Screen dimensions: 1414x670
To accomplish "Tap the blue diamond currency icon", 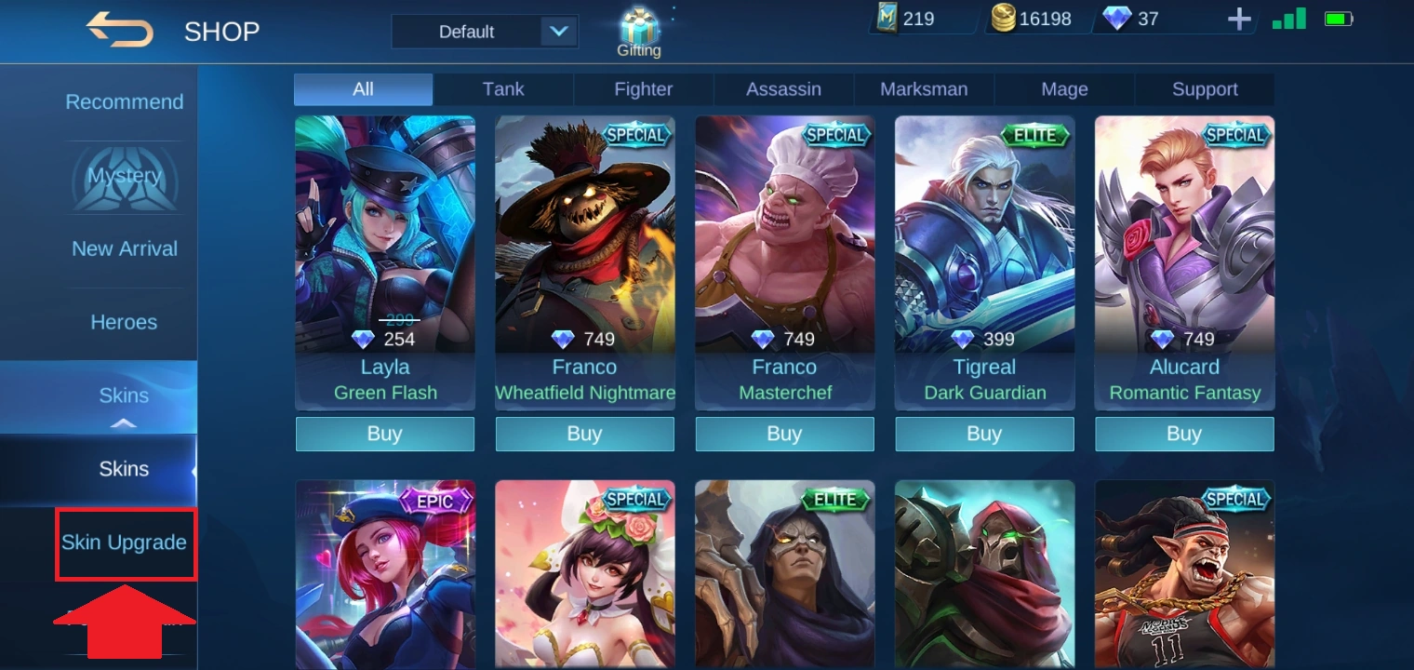I will [x=1116, y=18].
